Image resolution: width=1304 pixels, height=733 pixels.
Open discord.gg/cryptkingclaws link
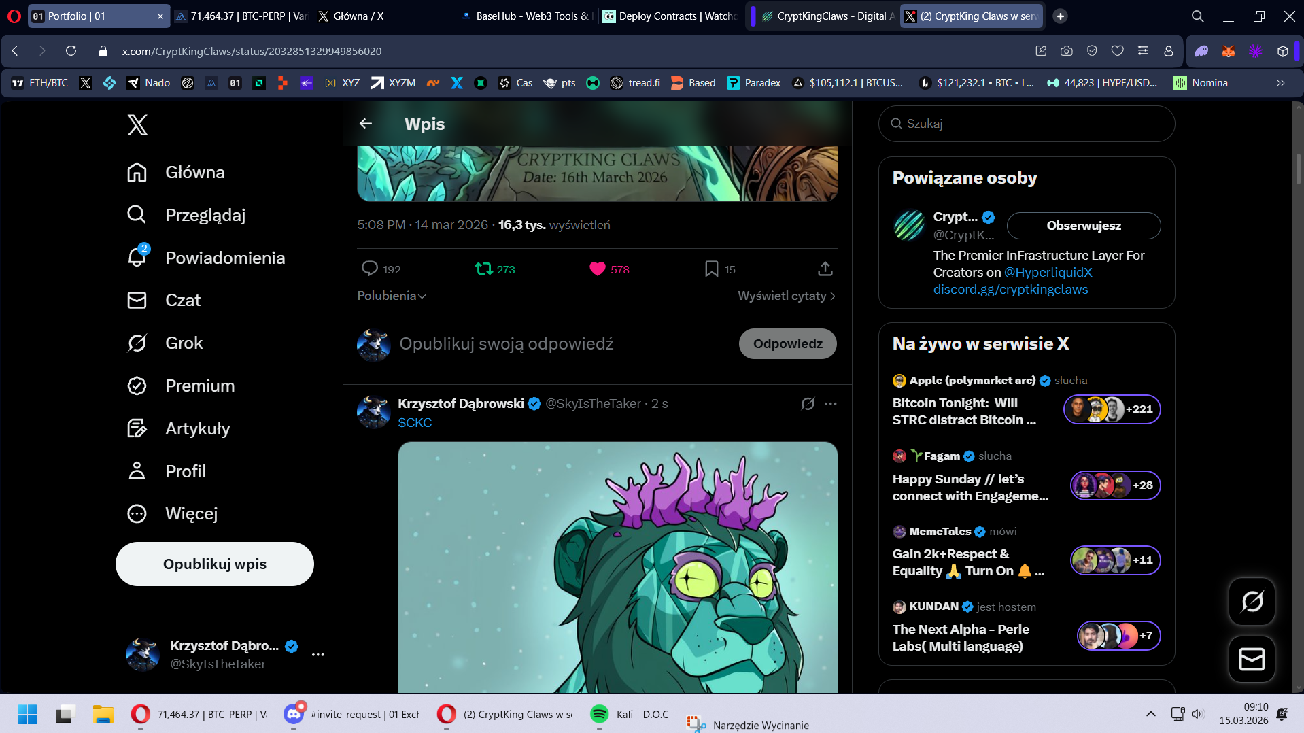1010,290
